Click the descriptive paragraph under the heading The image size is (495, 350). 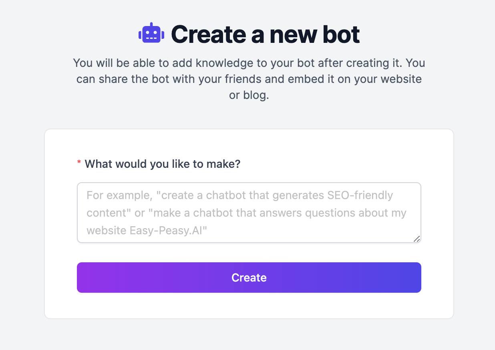pyautogui.click(x=249, y=78)
